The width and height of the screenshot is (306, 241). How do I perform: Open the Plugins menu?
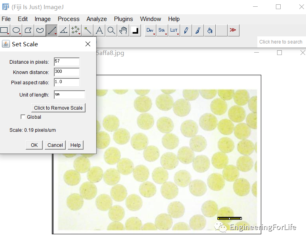(124, 19)
